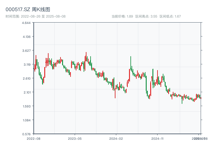
Task: Click the last candlestick at the chart's right edge
Action: (x=201, y=98)
